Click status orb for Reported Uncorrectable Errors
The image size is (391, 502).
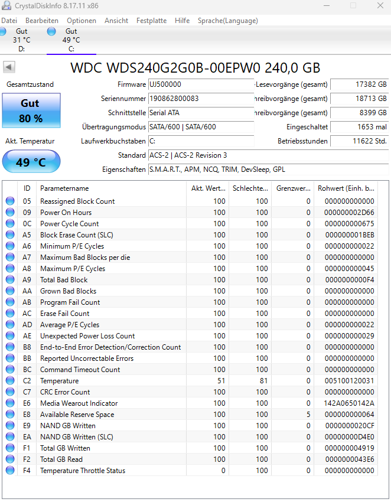tap(10, 358)
